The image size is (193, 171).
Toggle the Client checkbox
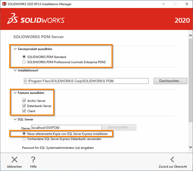24,111
